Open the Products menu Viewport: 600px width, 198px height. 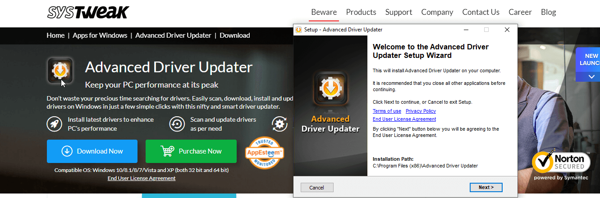[x=361, y=12]
